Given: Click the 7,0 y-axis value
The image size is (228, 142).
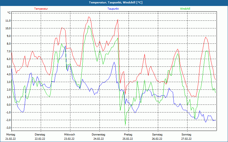Looking at the screenshot, I should coord(9,51).
